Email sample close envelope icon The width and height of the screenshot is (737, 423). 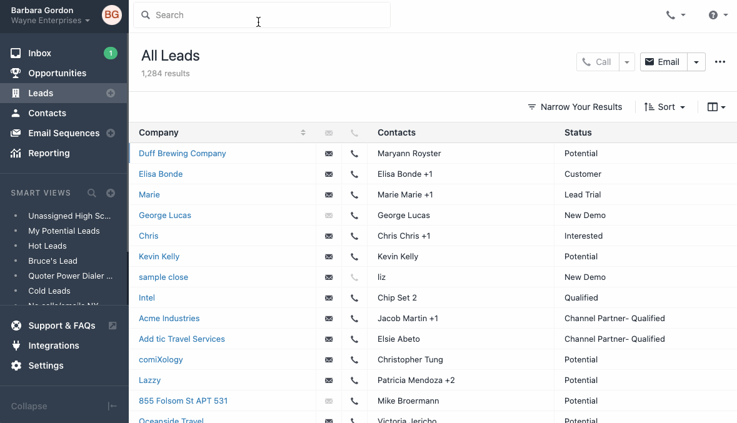[329, 278]
